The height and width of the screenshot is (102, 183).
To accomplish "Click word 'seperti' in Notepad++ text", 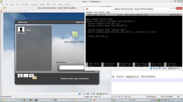I will pyautogui.click(x=132, y=76).
